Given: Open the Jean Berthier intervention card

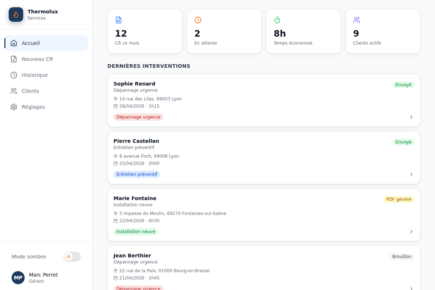Looking at the screenshot, I should (x=264, y=268).
